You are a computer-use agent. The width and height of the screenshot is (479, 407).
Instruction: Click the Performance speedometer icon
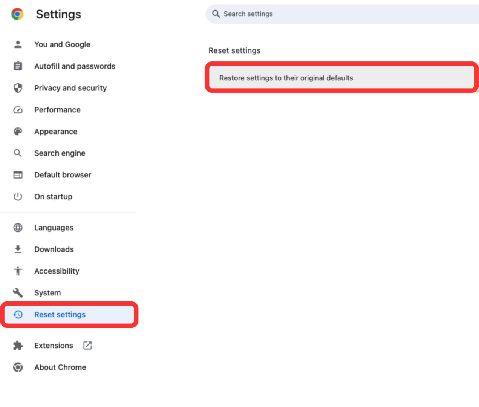pos(18,110)
